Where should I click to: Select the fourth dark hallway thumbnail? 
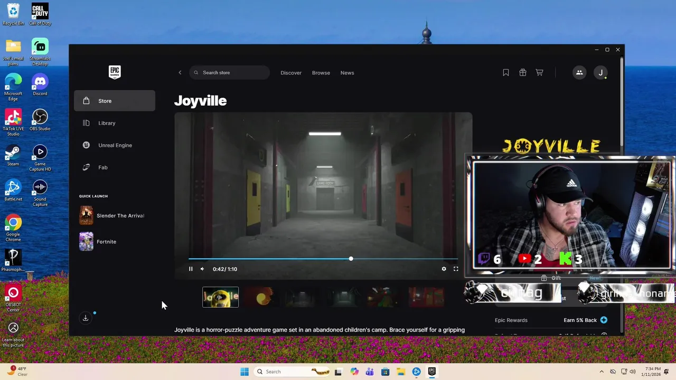(x=344, y=297)
